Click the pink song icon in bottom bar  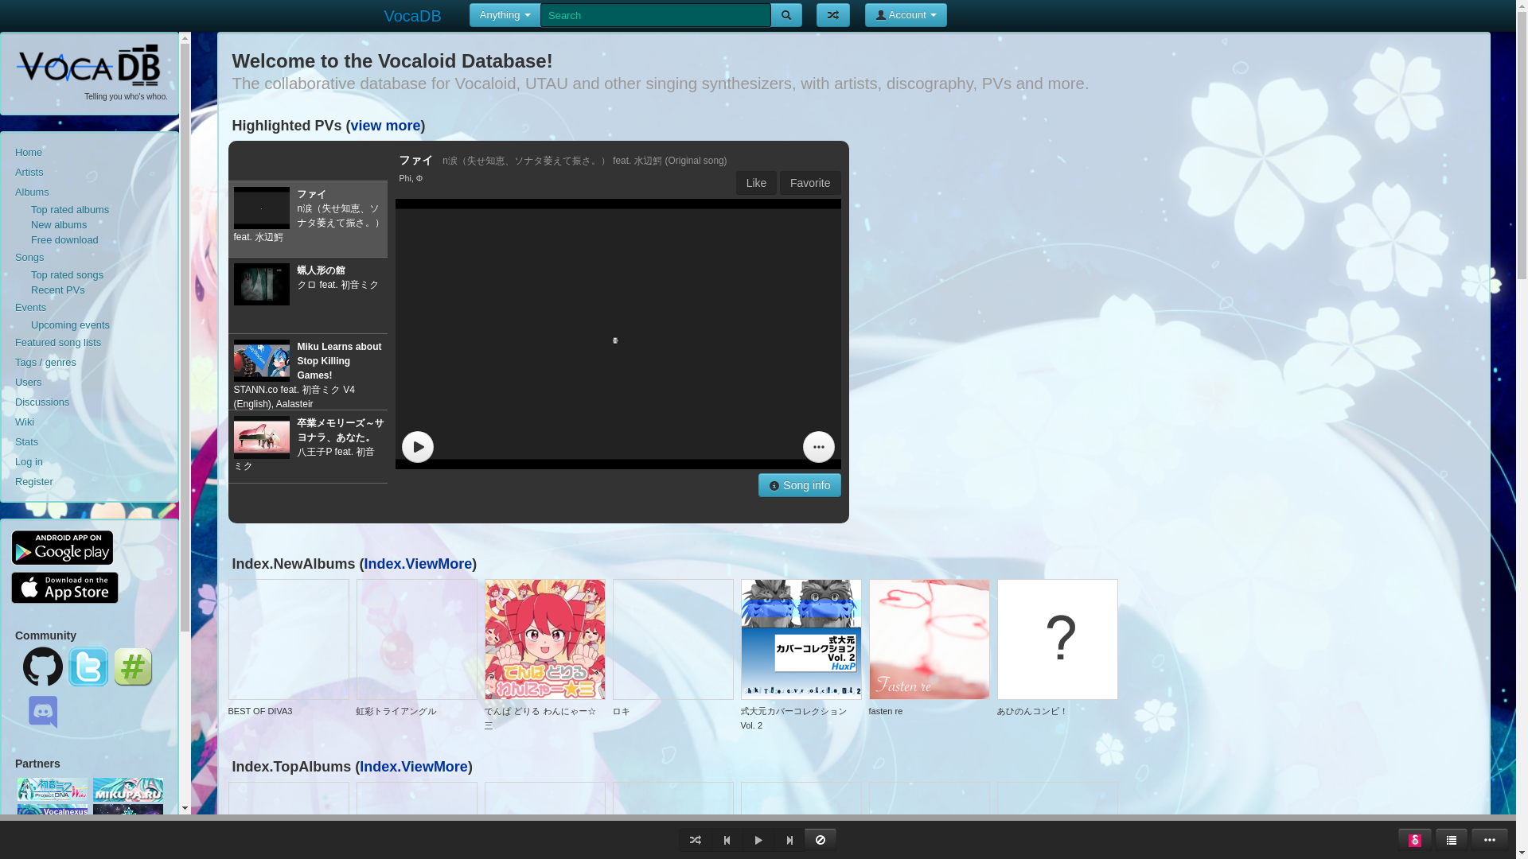point(1414,840)
